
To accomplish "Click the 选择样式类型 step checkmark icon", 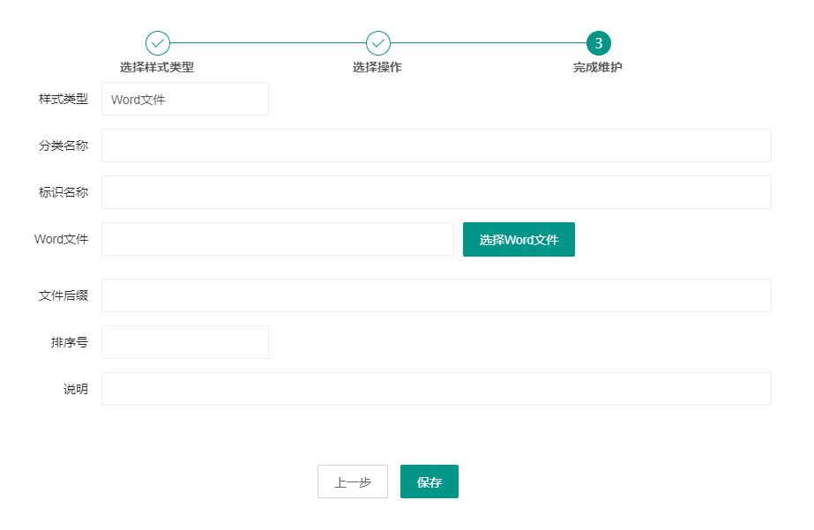I will coord(158,43).
